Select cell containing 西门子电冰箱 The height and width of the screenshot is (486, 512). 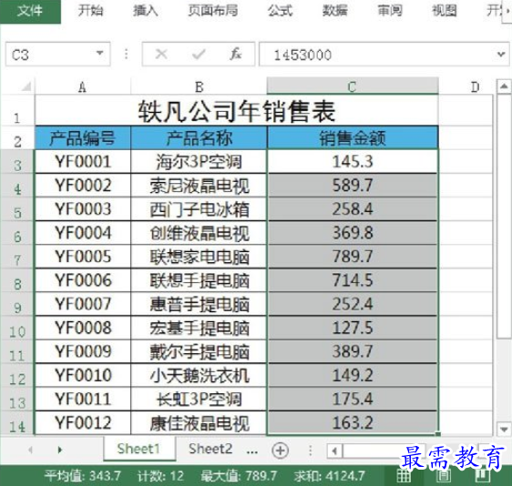pos(199,209)
